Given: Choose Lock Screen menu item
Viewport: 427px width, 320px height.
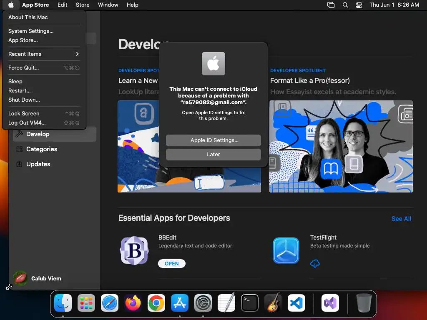Looking at the screenshot, I should pos(44,113).
